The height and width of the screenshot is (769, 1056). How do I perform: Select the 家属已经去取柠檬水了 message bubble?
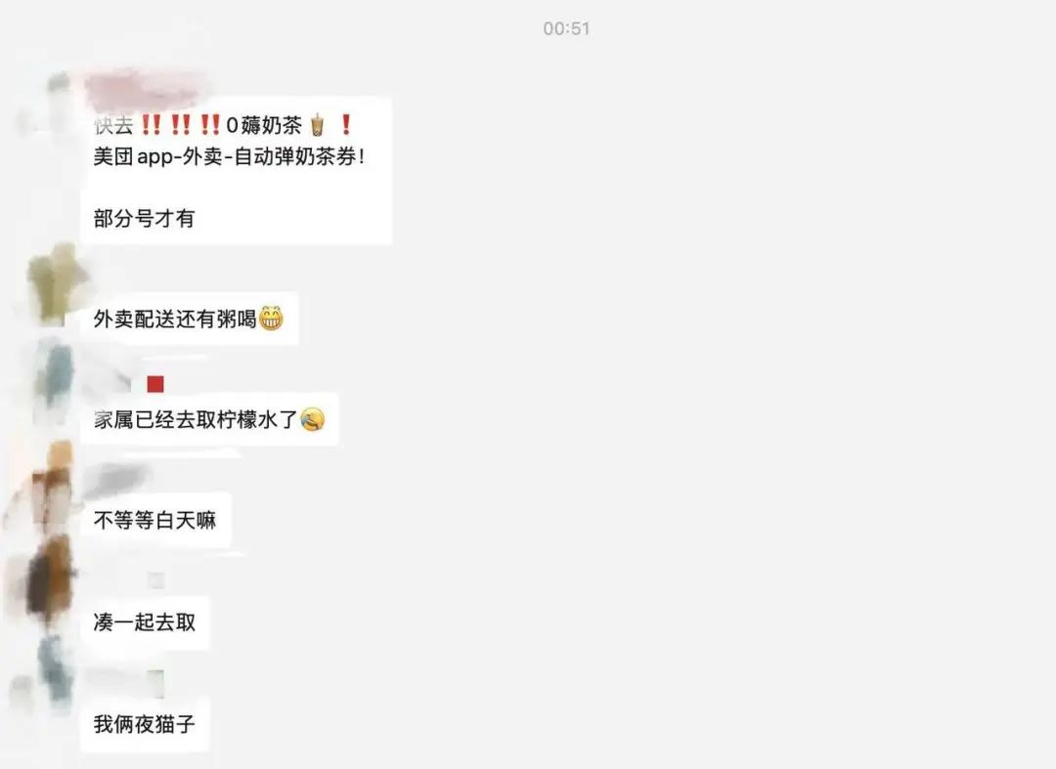click(x=209, y=419)
